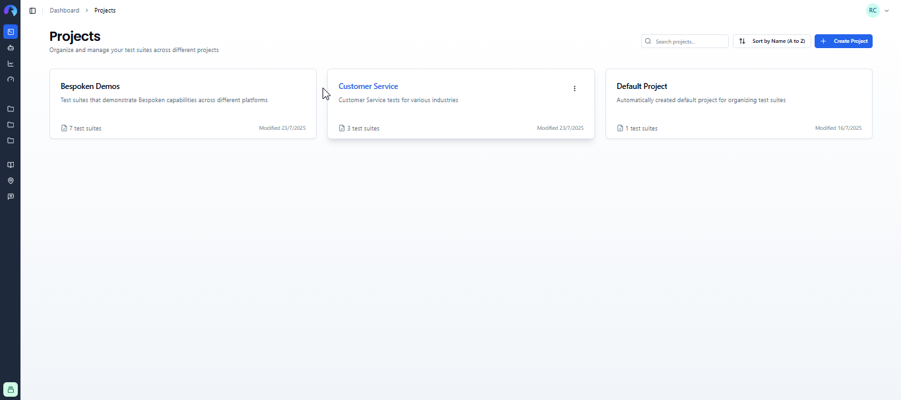Open the Customer Service project title
The height and width of the screenshot is (400, 901).
368,86
